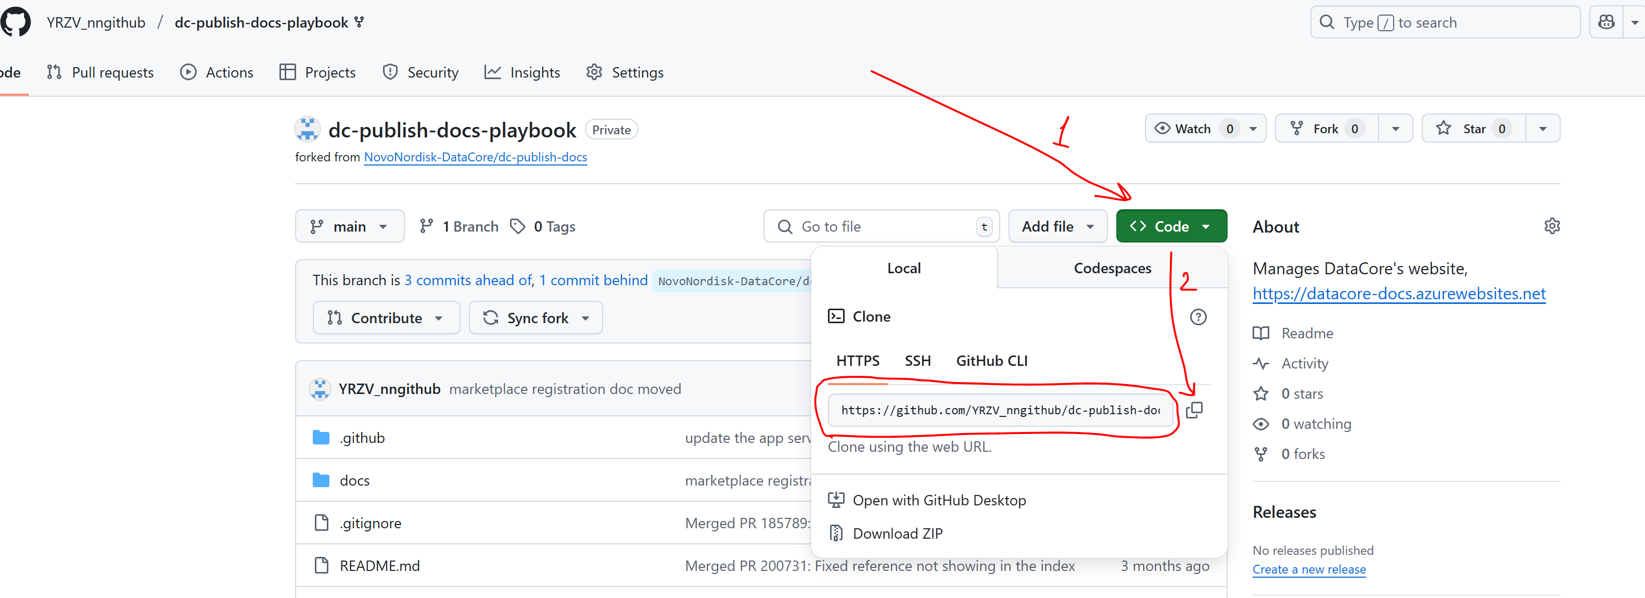Click the copy URL to clipboard icon
The width and height of the screenshot is (1645, 598).
coord(1193,410)
